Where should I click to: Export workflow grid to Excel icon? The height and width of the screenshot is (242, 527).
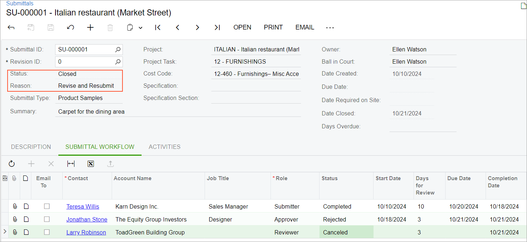(x=91, y=164)
